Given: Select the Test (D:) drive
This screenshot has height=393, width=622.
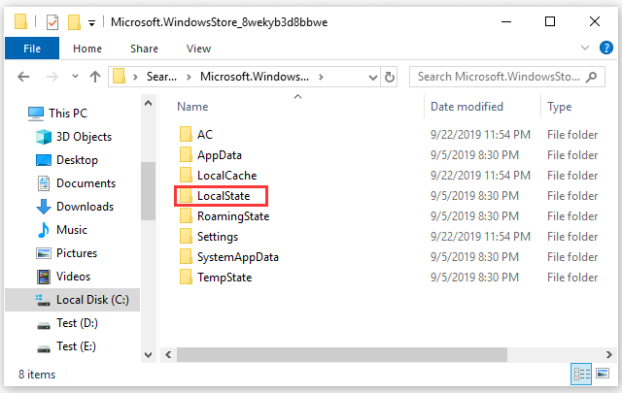Looking at the screenshot, I should coord(77,323).
